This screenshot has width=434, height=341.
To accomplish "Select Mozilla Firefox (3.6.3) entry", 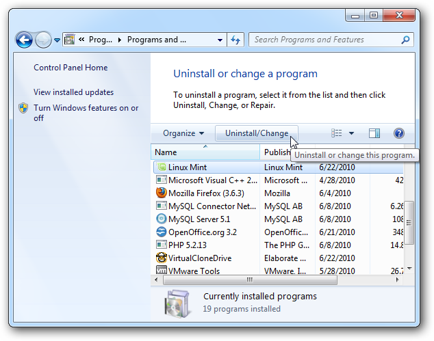I will click(206, 193).
